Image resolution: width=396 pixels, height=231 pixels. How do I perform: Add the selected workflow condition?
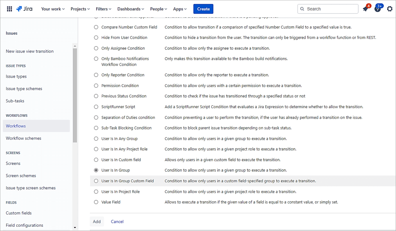[97, 221]
